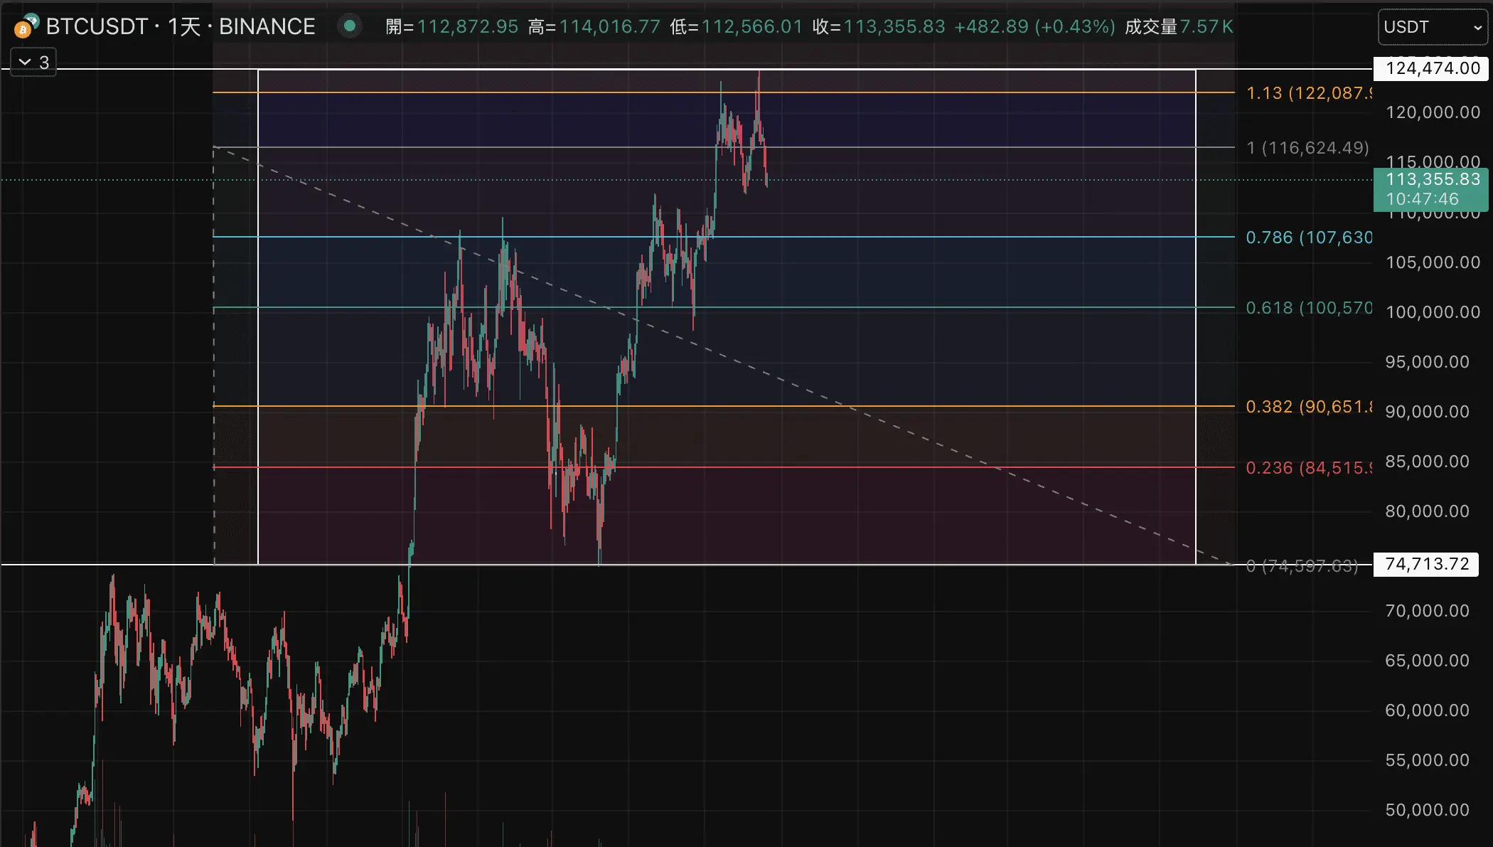The image size is (1493, 847).
Task: Select the 0.382 Fibonacci level label
Action: coord(1308,407)
